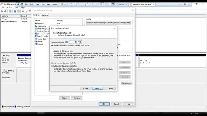
Task: Enable Allocate all disk space now checkbox
Action: tap(52, 51)
